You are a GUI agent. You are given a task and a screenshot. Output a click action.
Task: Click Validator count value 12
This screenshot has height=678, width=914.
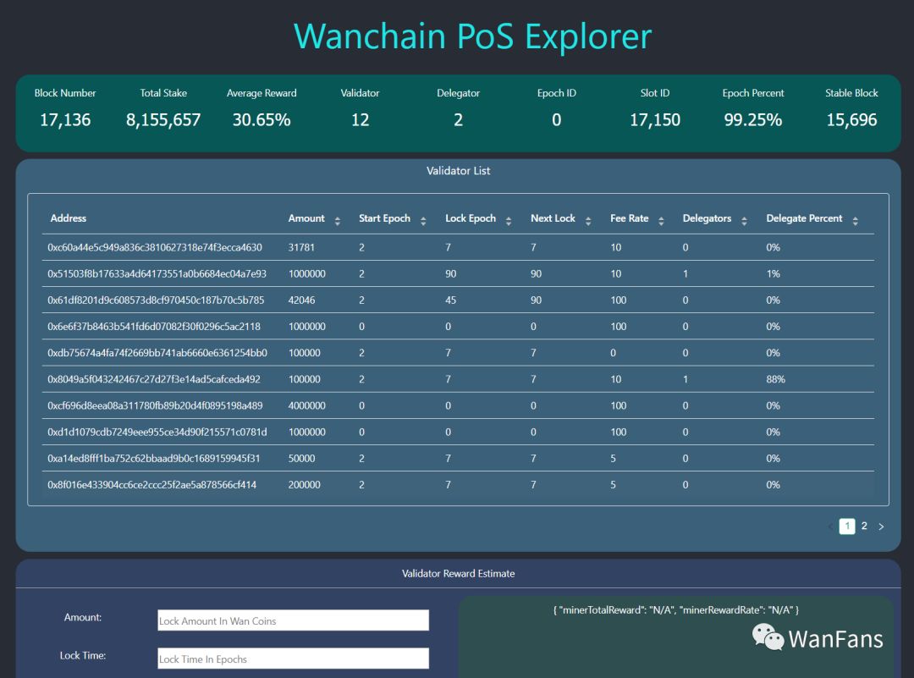tap(360, 120)
